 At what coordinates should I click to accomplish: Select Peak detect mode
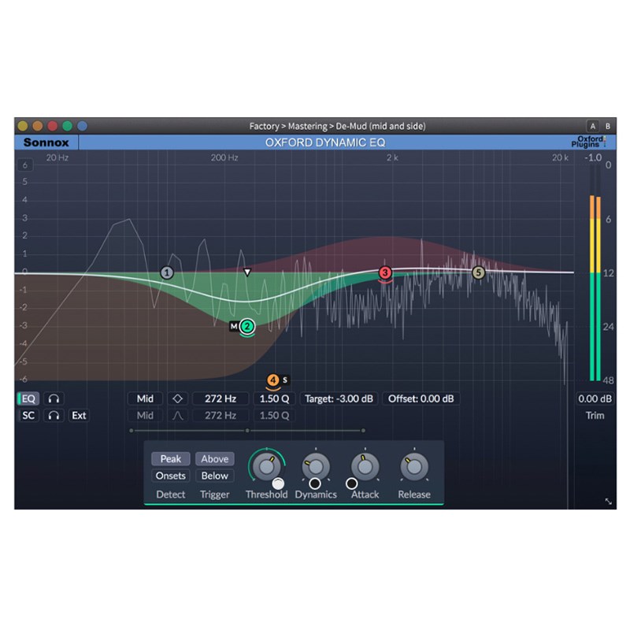(x=170, y=459)
